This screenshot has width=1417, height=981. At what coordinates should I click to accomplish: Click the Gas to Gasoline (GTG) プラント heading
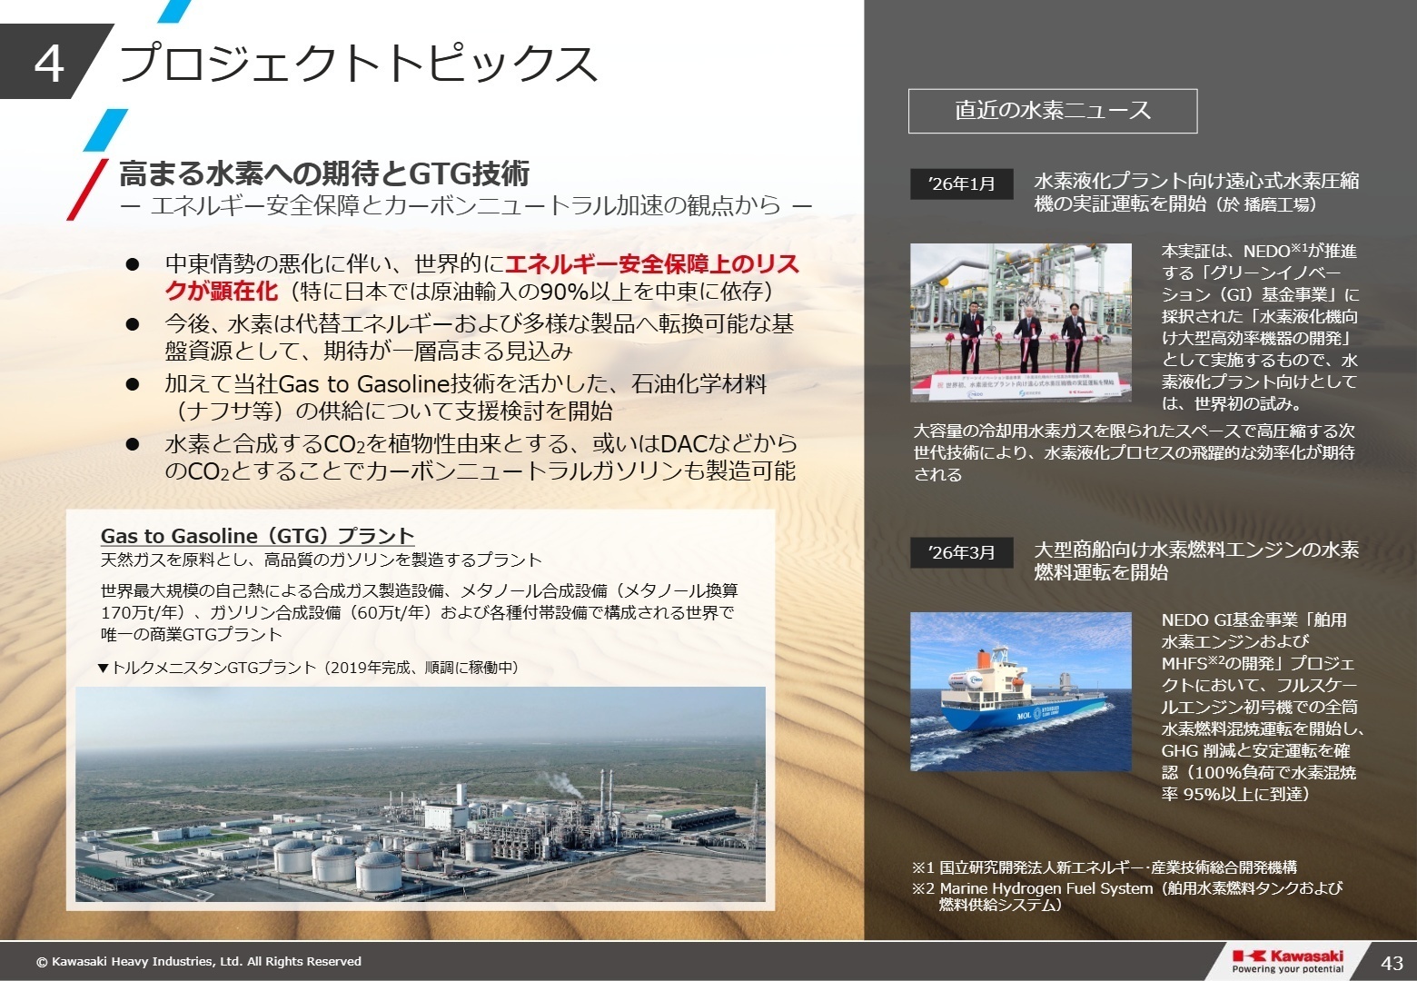(x=257, y=536)
